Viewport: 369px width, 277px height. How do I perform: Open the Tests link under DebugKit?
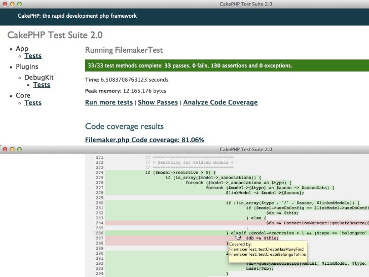pyautogui.click(x=42, y=85)
